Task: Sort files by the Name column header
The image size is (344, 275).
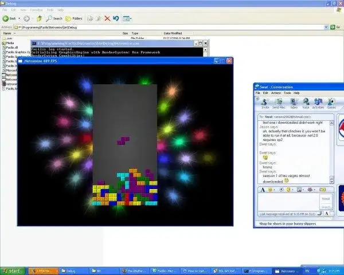Action: (x=7, y=33)
